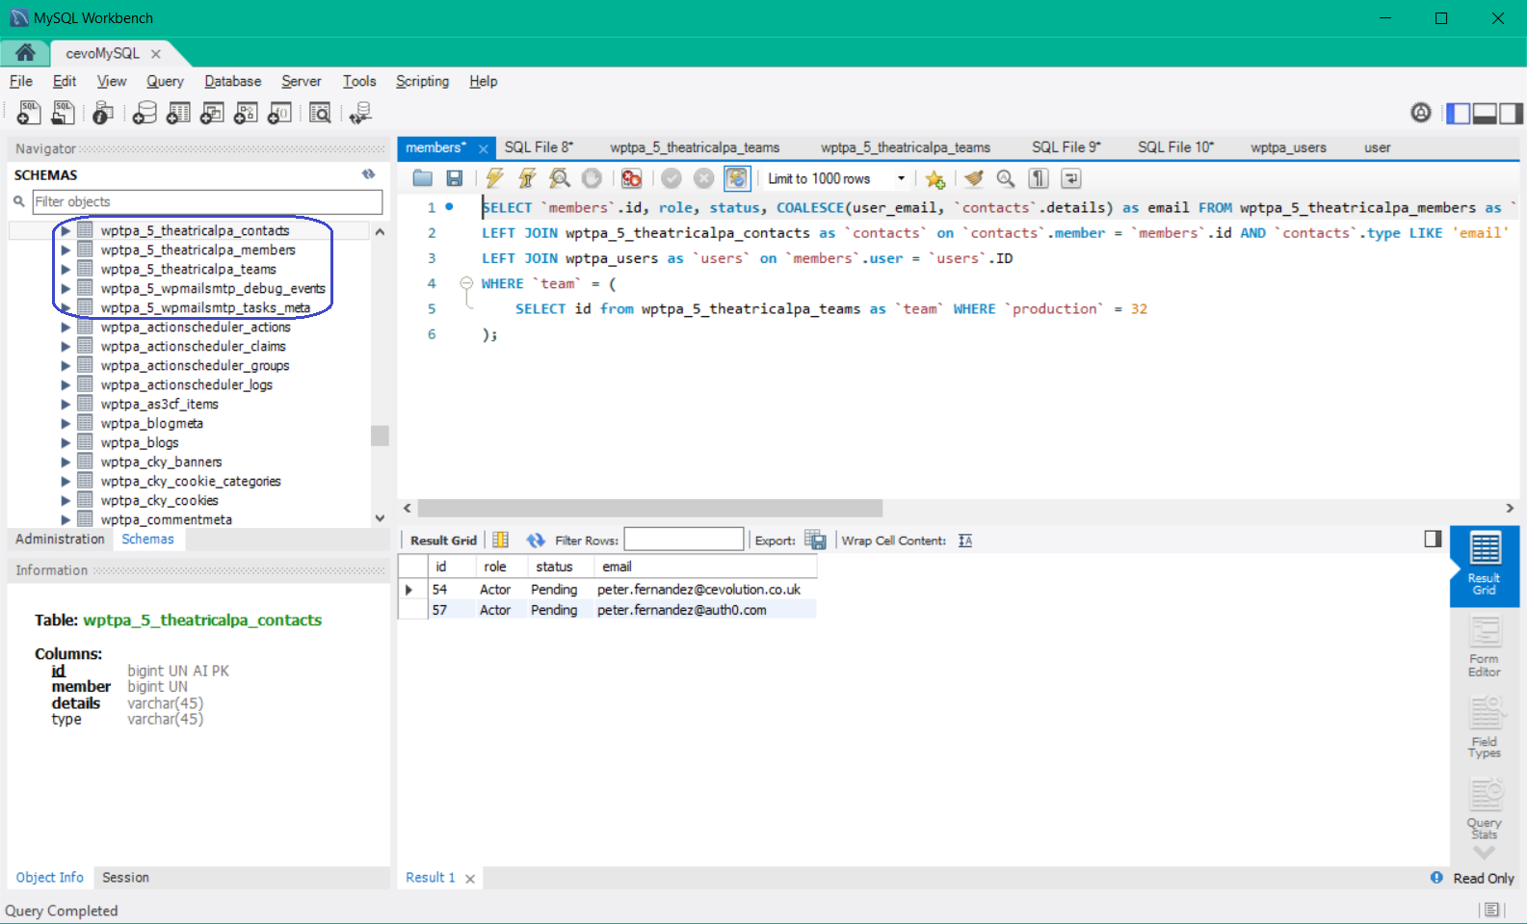Execute statement under cursor icon

tap(527, 178)
